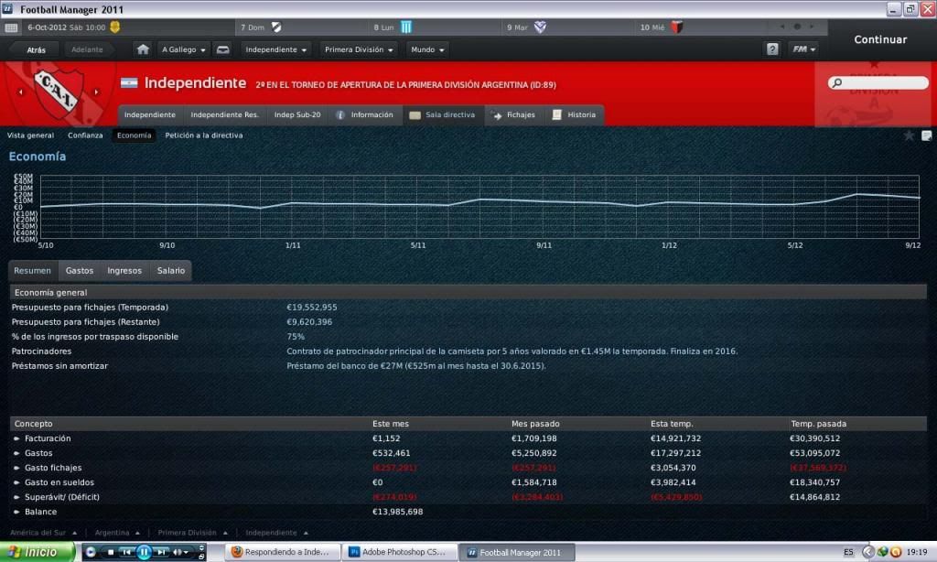Image resolution: width=937 pixels, height=562 pixels.
Task: Open the Fichajes tab
Action: pyautogui.click(x=514, y=114)
